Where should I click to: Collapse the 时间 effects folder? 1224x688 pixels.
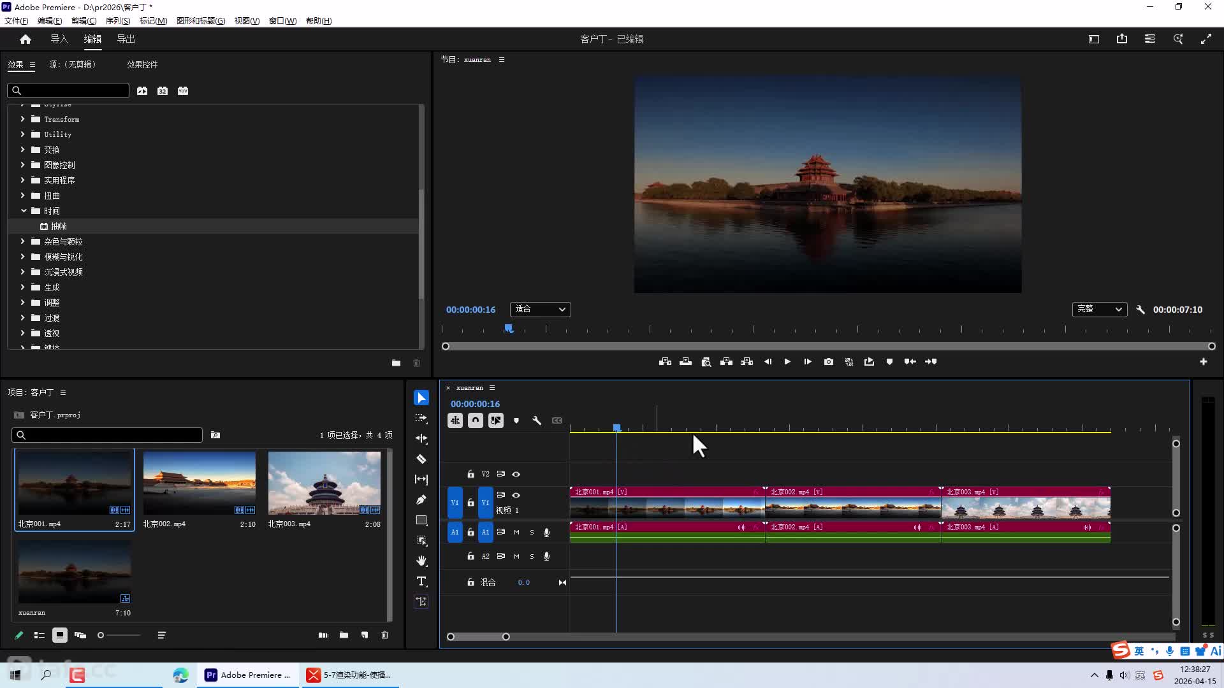tap(24, 211)
